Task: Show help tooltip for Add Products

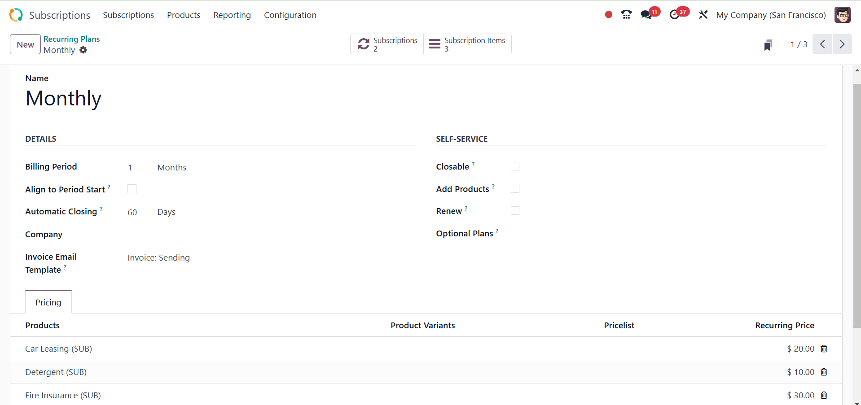Action: point(493,186)
